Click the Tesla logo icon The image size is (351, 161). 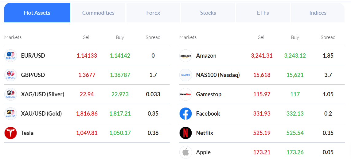coord(11,133)
